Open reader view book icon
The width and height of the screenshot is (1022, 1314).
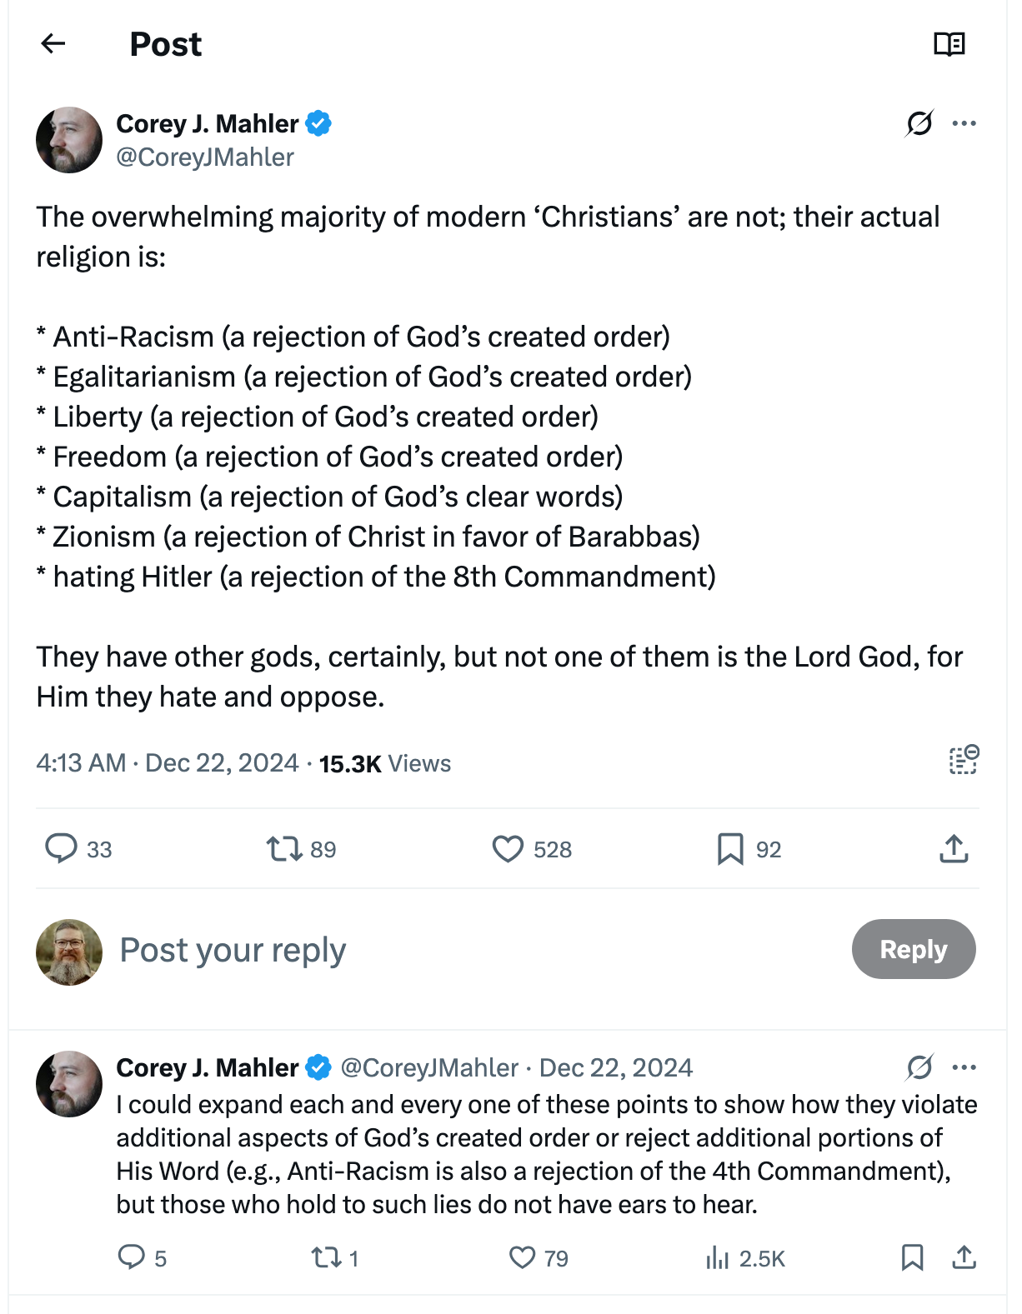pos(949,43)
